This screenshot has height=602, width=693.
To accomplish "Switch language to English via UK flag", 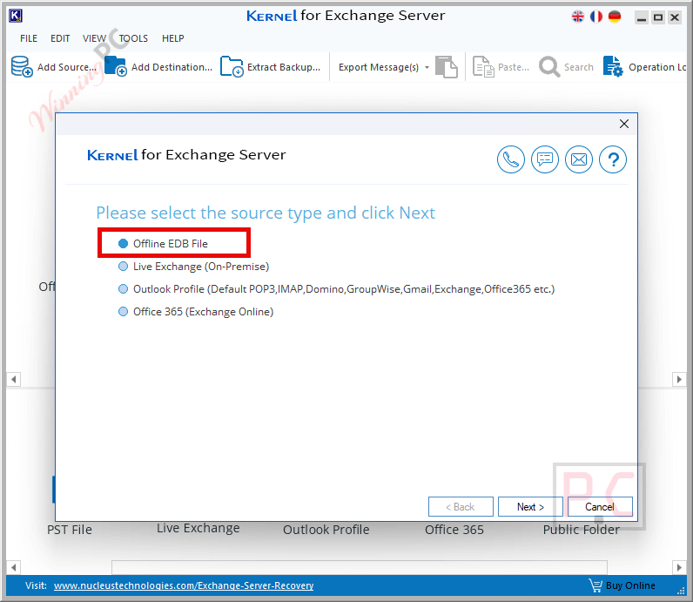I will click(578, 17).
